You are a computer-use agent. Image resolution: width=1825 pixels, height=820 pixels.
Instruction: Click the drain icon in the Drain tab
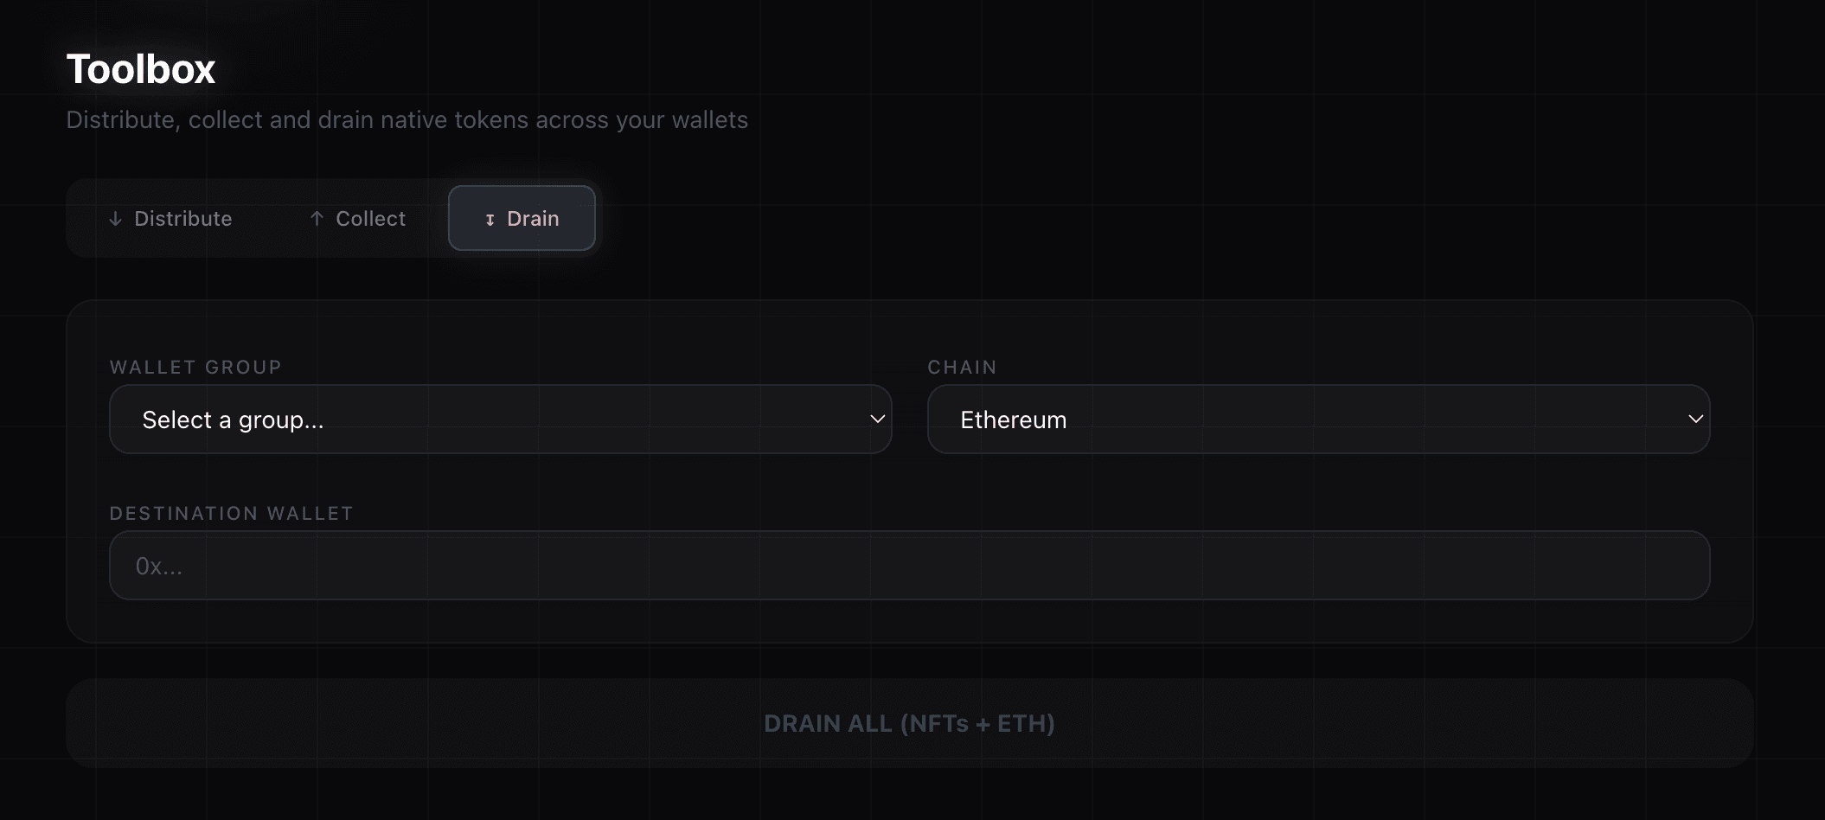(490, 220)
